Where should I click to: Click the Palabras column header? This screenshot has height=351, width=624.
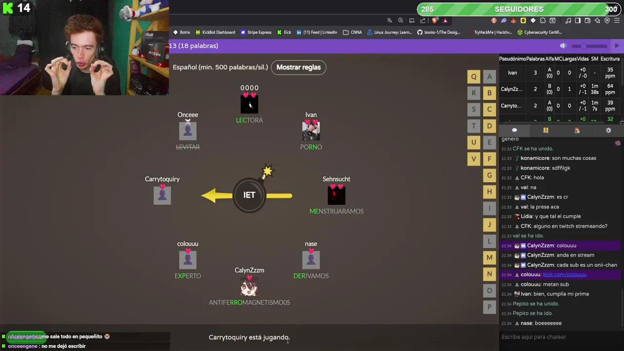coord(535,58)
